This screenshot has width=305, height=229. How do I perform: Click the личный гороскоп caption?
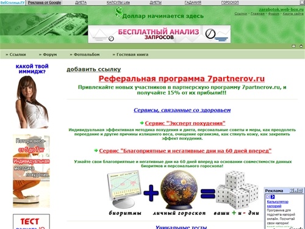tap(179, 213)
